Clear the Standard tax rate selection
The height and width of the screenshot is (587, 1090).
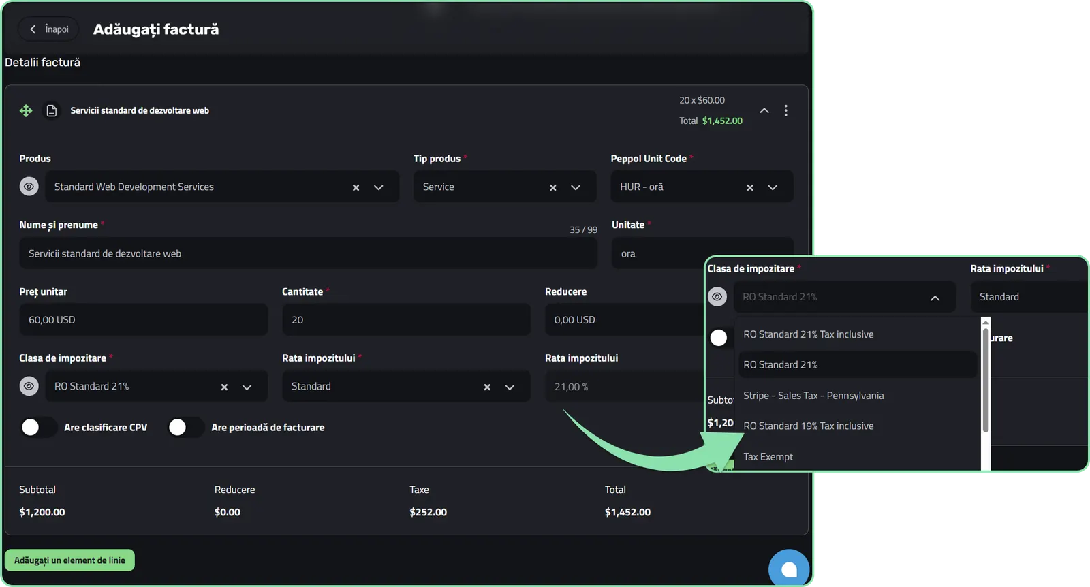487,387
